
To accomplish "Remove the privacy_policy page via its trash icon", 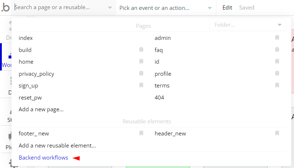I will (x=141, y=73).
